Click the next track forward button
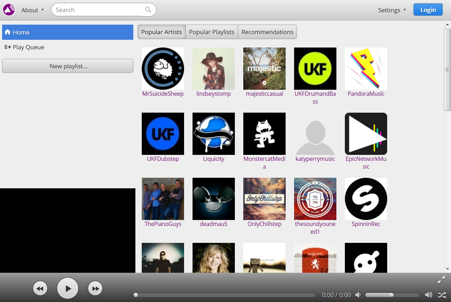Viewport: 451px width, 302px height. click(x=95, y=289)
